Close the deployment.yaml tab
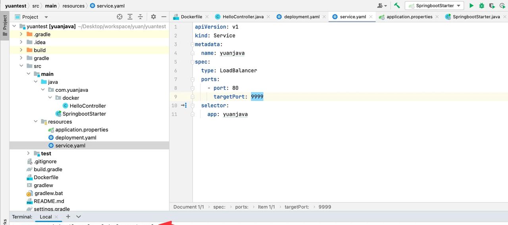Screen dimensions: 508x225 pos(325,17)
